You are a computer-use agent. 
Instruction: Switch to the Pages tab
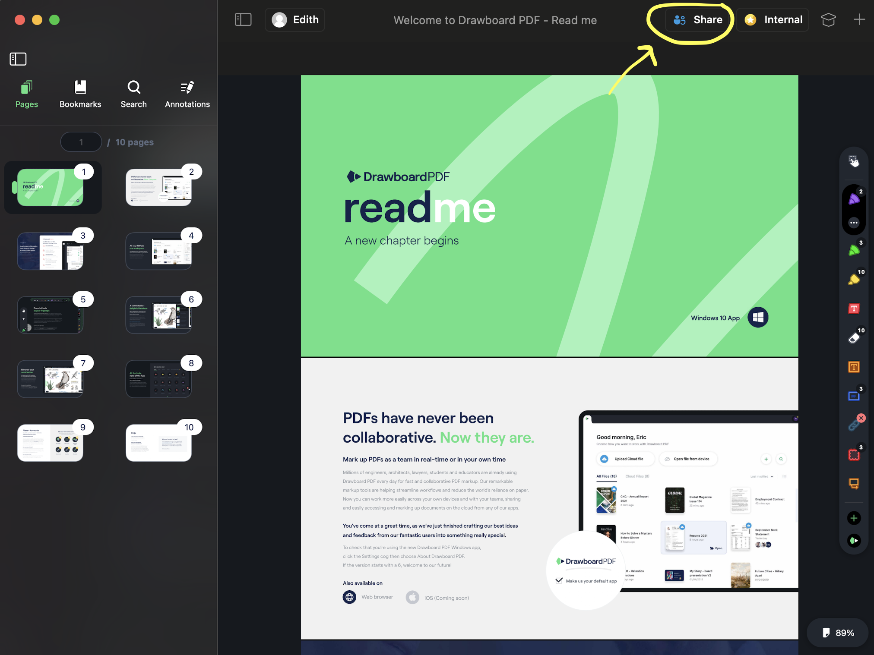[x=27, y=94]
